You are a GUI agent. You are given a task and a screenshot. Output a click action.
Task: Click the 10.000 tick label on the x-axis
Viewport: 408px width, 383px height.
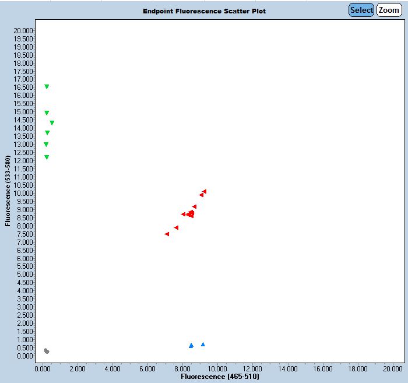coord(217,368)
